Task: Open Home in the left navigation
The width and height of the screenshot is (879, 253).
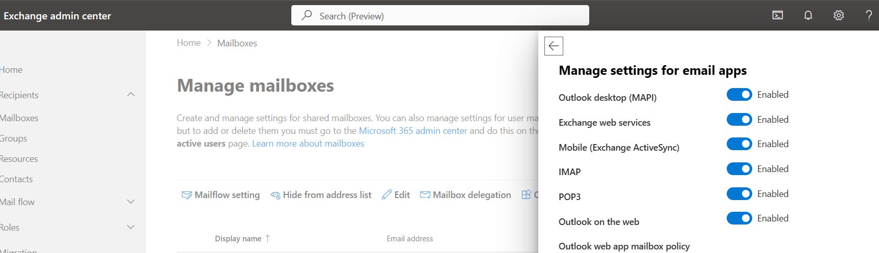Action: click(x=11, y=70)
